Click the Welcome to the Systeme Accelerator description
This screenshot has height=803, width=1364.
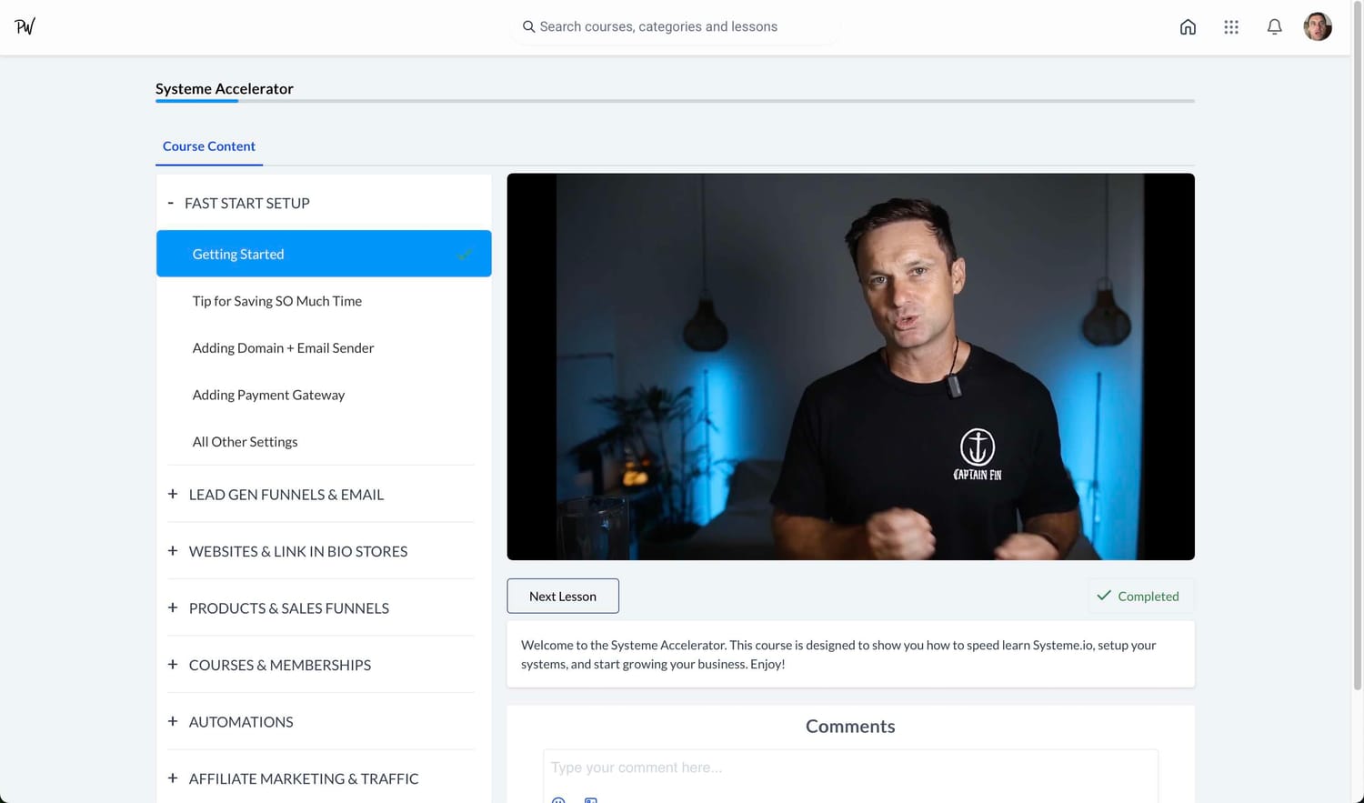tap(838, 655)
